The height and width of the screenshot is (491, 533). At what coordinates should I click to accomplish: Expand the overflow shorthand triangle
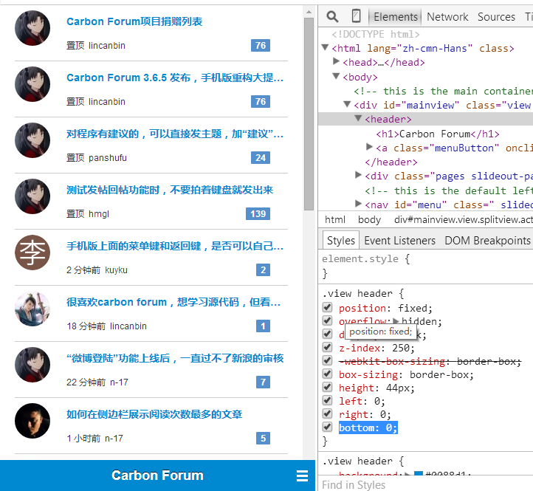(396, 320)
